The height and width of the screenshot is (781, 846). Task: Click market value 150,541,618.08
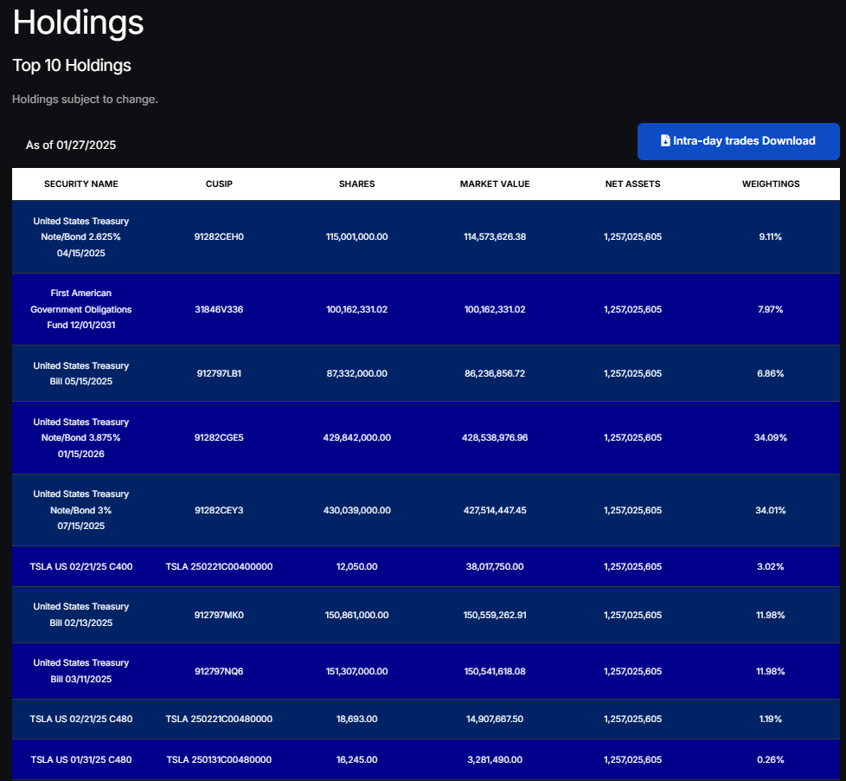[x=495, y=671]
